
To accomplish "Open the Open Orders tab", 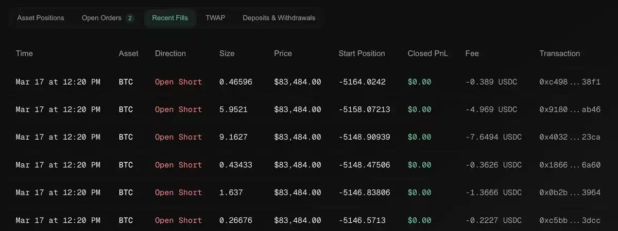I will [x=107, y=18].
